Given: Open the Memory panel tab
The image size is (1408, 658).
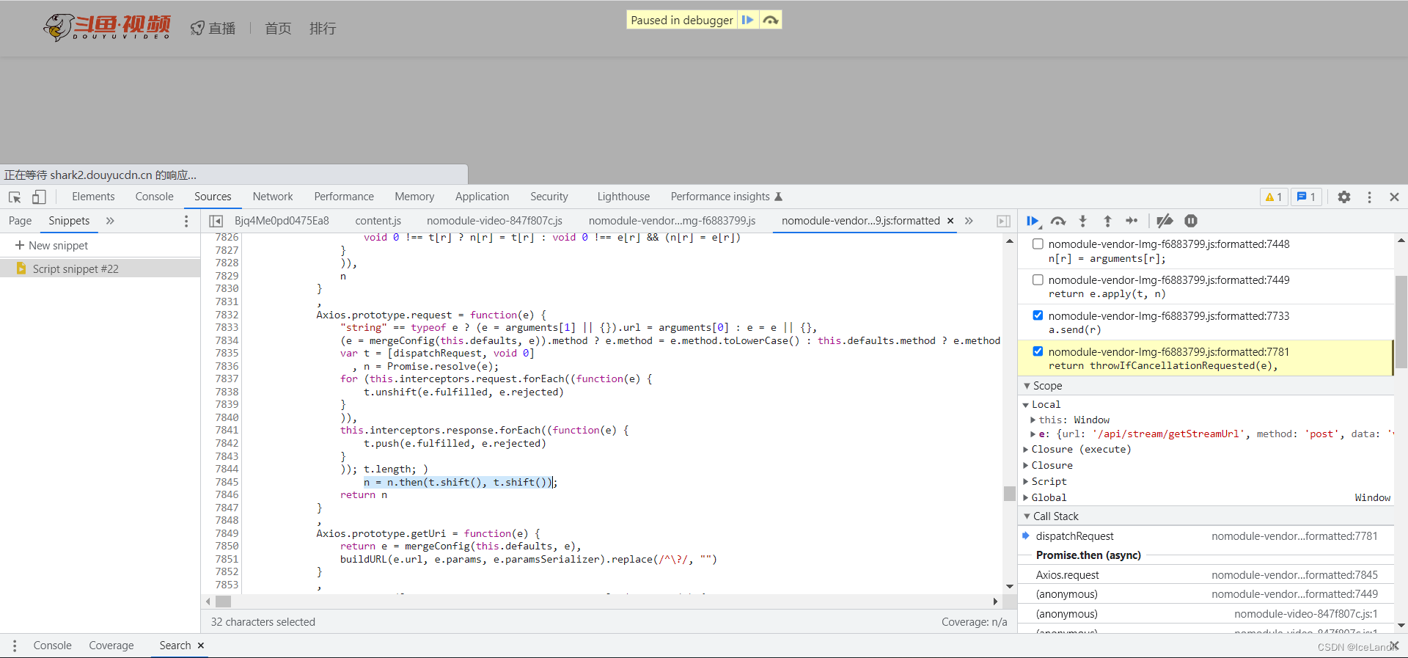Looking at the screenshot, I should (414, 197).
